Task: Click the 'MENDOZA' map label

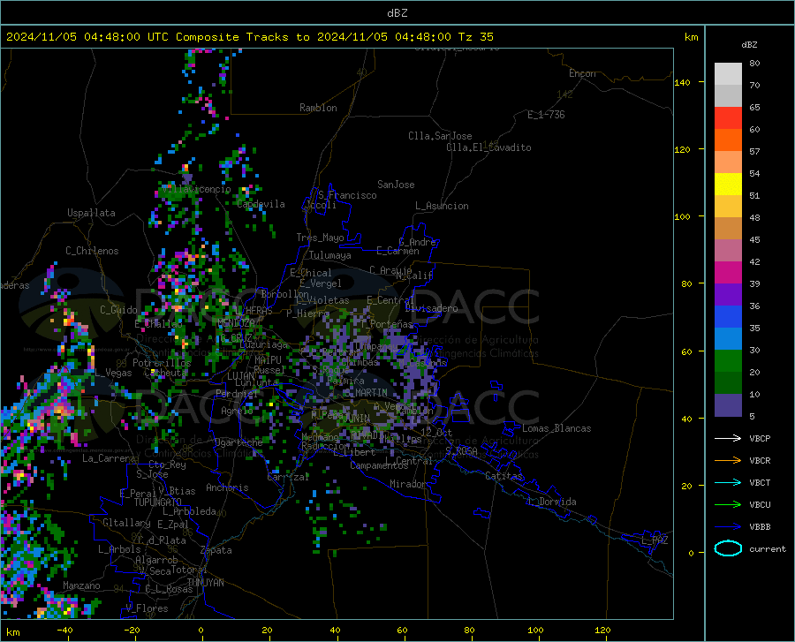Action: pos(236,323)
